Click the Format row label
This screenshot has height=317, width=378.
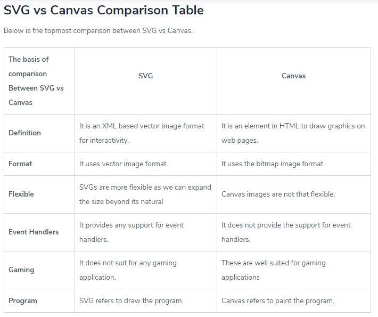click(20, 164)
